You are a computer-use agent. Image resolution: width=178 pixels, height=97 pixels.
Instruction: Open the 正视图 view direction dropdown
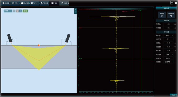pyautogui.click(x=8, y=11)
